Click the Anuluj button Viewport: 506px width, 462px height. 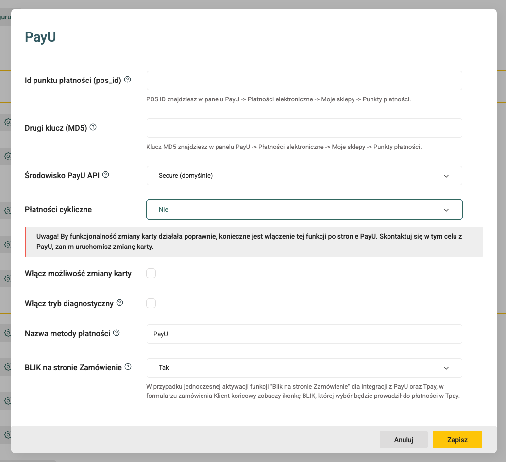(x=404, y=440)
